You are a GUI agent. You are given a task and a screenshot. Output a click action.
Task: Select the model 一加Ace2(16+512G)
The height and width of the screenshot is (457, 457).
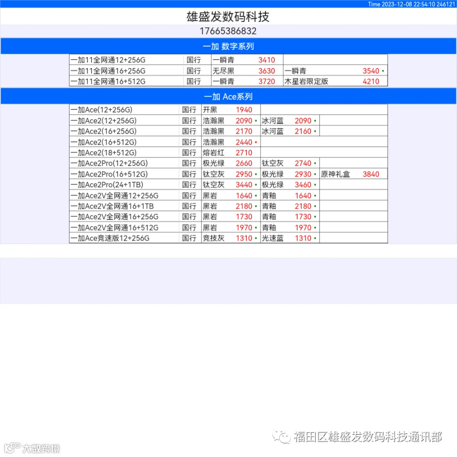tap(104, 142)
